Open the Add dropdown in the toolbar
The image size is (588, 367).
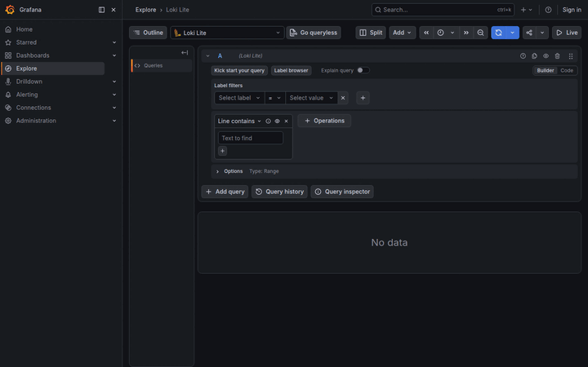[x=402, y=33]
